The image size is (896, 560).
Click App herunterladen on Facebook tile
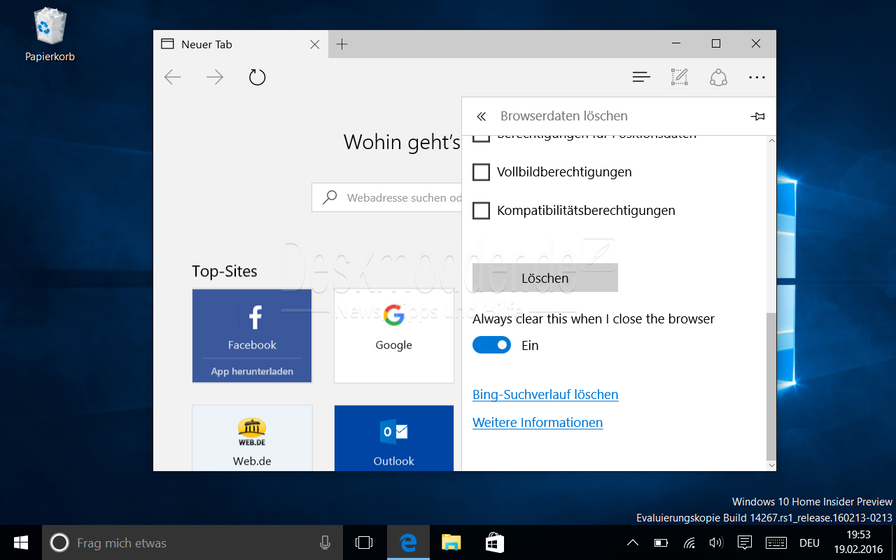click(x=252, y=372)
